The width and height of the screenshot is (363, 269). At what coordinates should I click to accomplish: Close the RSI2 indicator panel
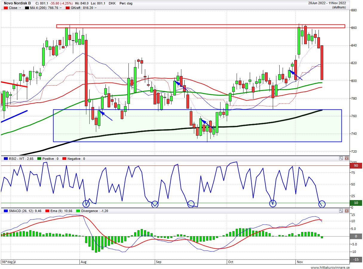(347, 158)
